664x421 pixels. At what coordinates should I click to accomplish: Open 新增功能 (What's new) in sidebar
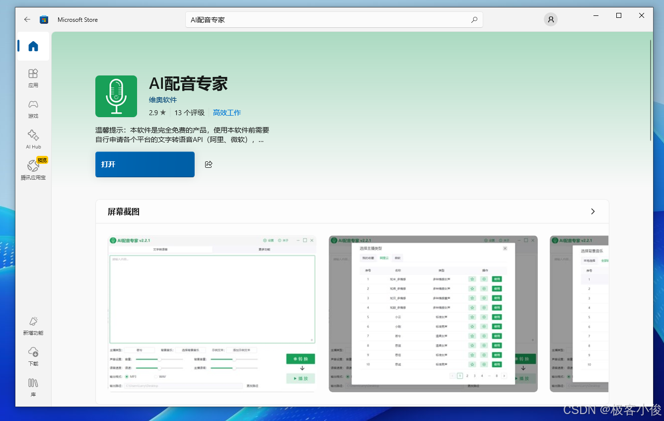(33, 326)
